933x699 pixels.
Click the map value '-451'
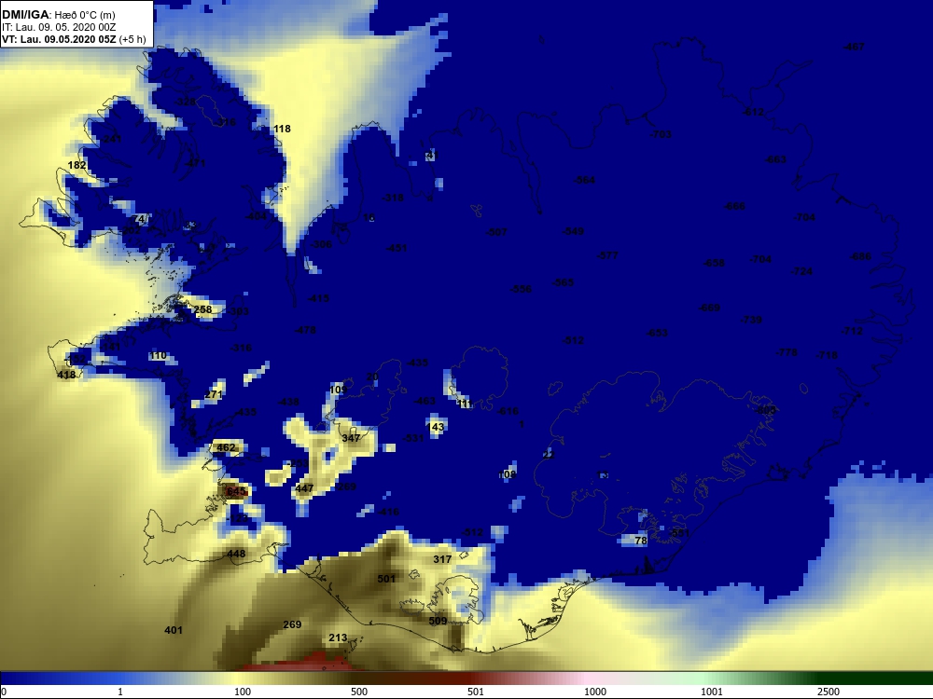(397, 248)
